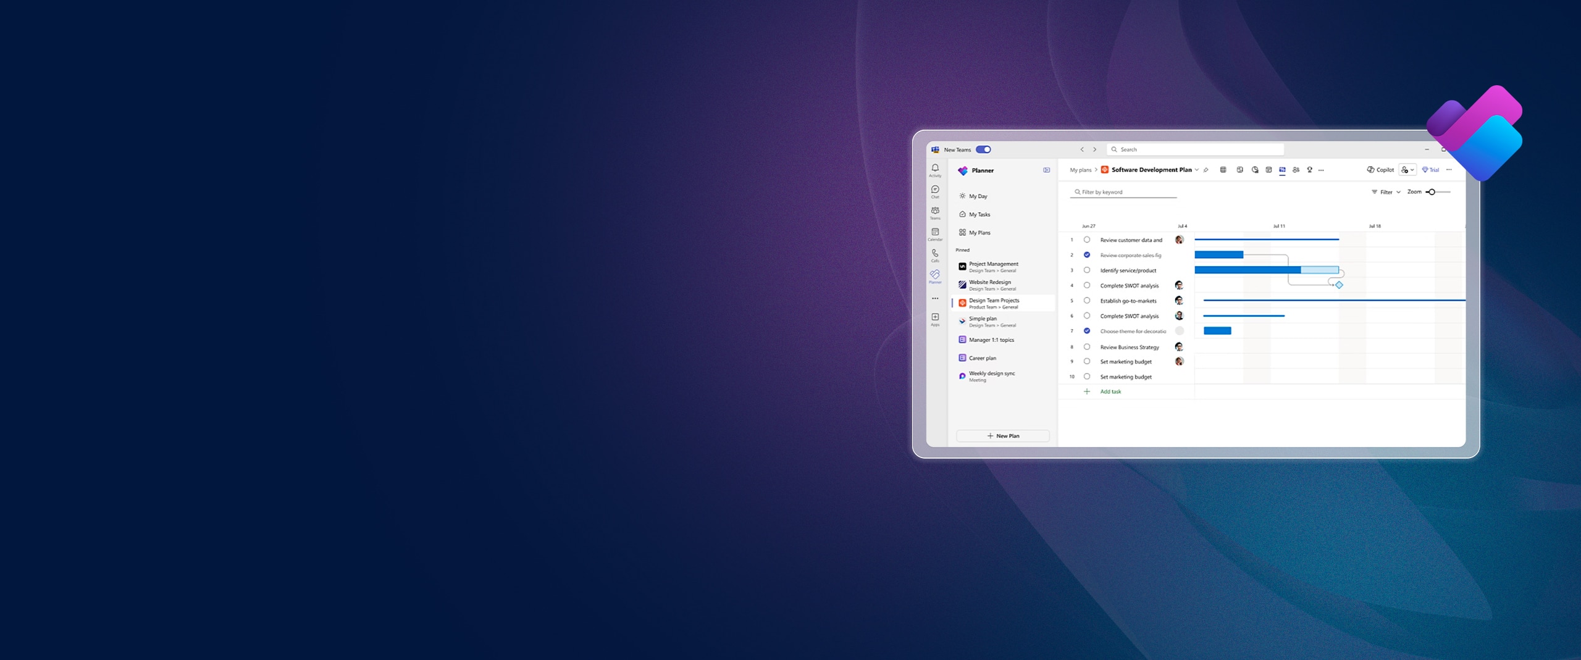Open the Calendar app icon

935,233
